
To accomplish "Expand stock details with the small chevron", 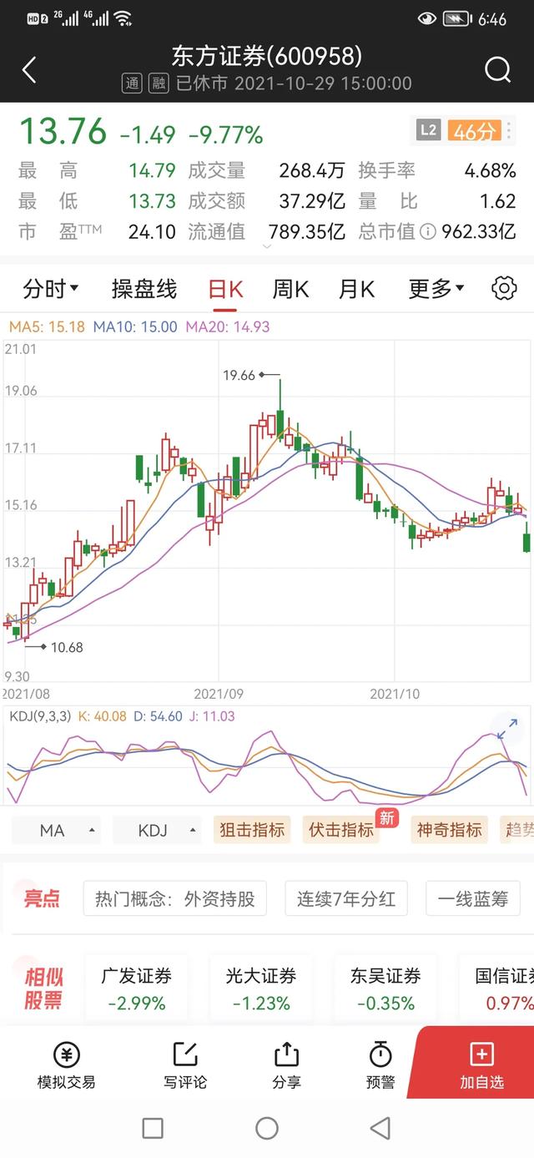I will 267,246.
